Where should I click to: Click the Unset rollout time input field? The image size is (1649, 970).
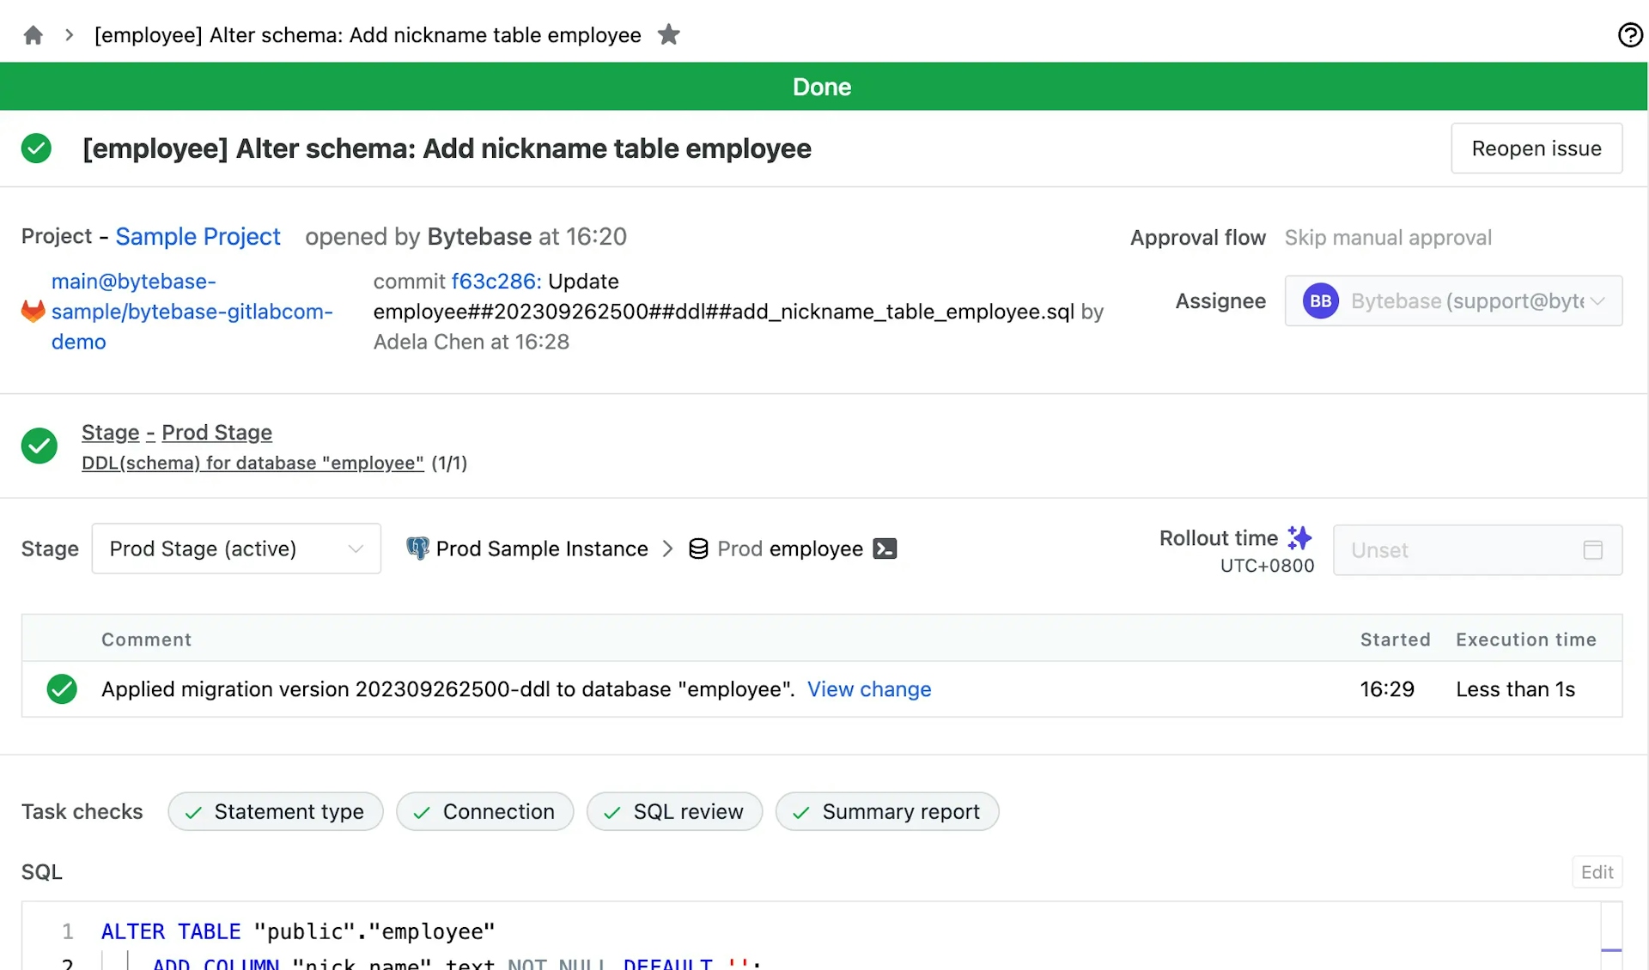1478,549
